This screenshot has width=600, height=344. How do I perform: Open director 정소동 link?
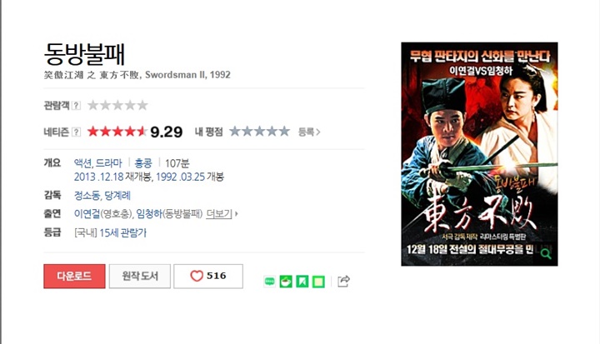(x=87, y=196)
